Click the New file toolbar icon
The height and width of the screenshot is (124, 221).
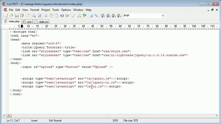click(6, 15)
